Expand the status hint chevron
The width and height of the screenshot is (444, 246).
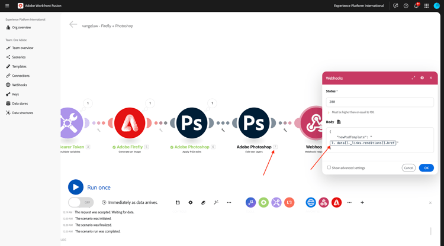click(329, 112)
